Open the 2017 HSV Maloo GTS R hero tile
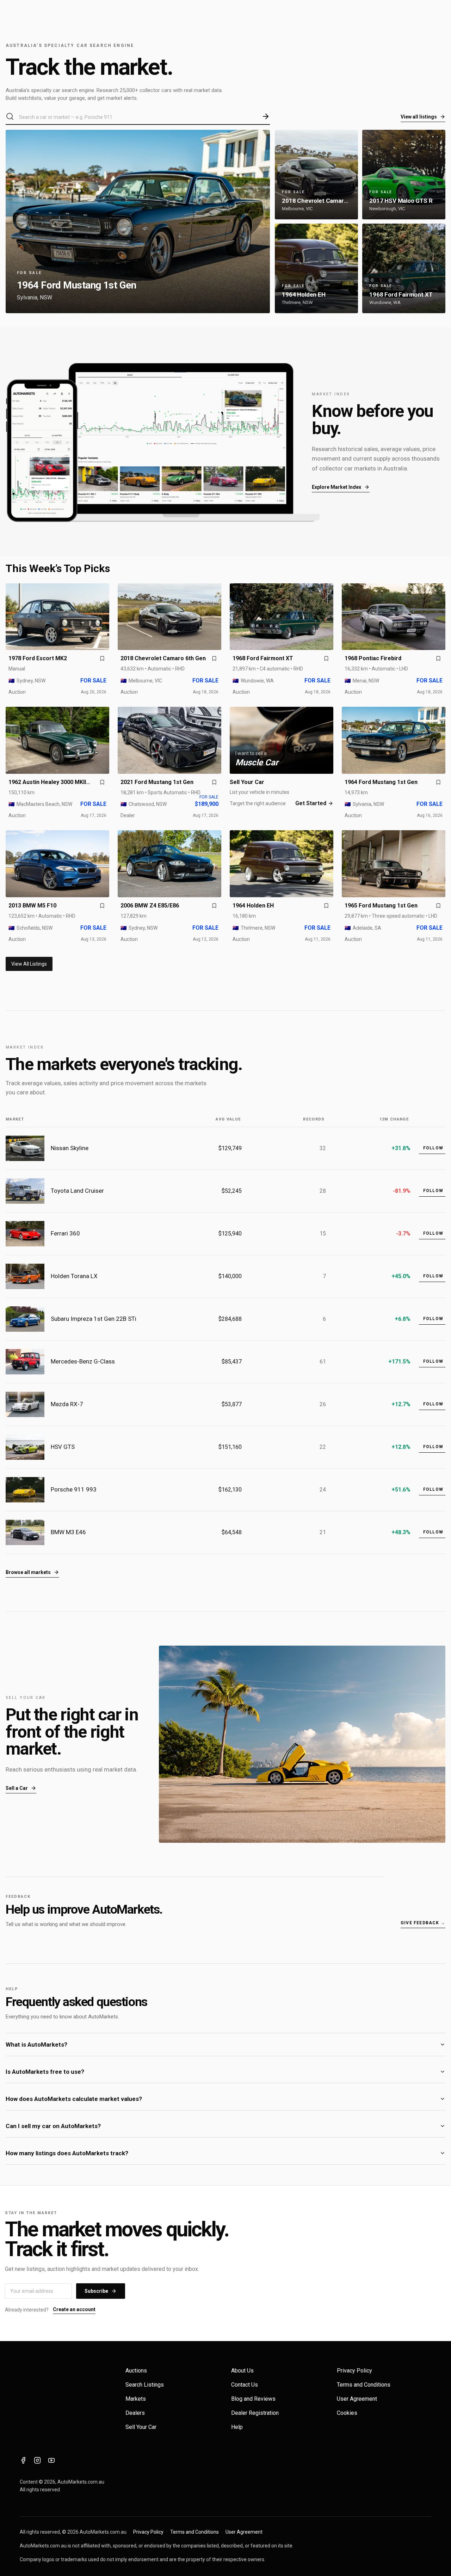Image resolution: width=451 pixels, height=2576 pixels. (x=404, y=174)
